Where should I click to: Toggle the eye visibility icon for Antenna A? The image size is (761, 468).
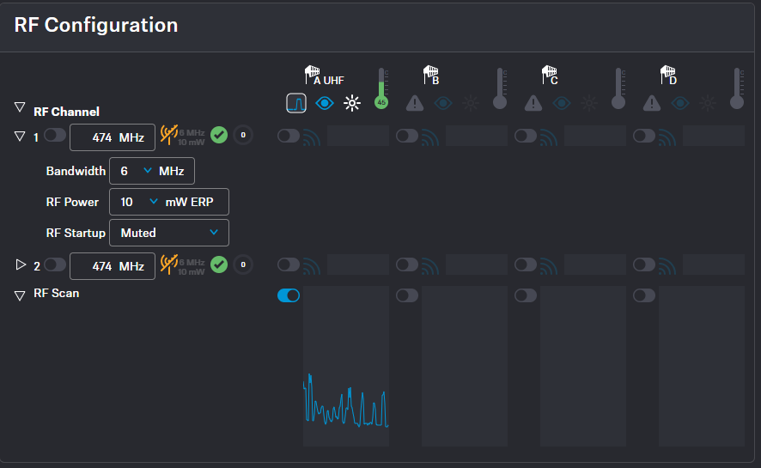pos(324,104)
